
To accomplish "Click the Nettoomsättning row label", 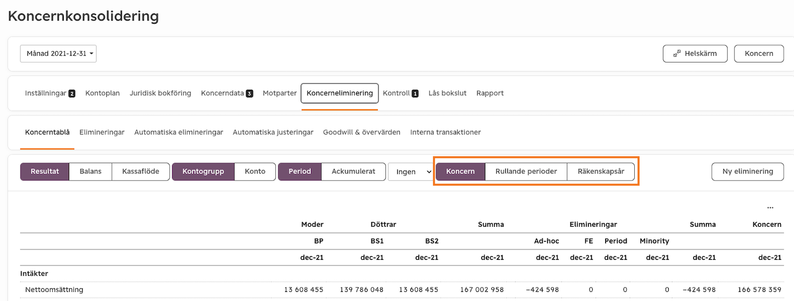I will pyautogui.click(x=54, y=290).
